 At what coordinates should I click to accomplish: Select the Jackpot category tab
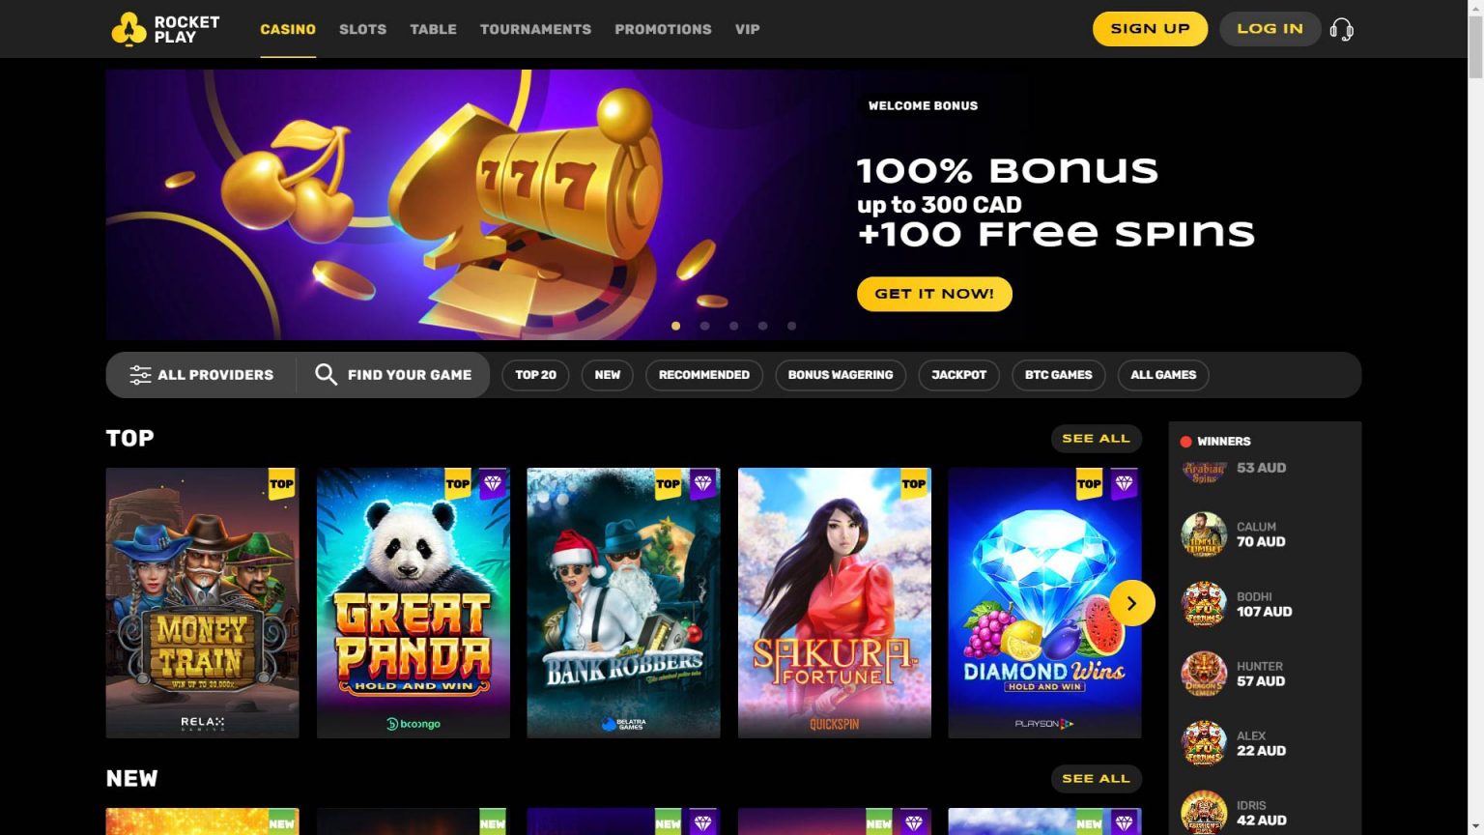958,375
